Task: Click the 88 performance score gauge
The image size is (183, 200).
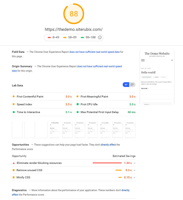Action: (x=74, y=14)
